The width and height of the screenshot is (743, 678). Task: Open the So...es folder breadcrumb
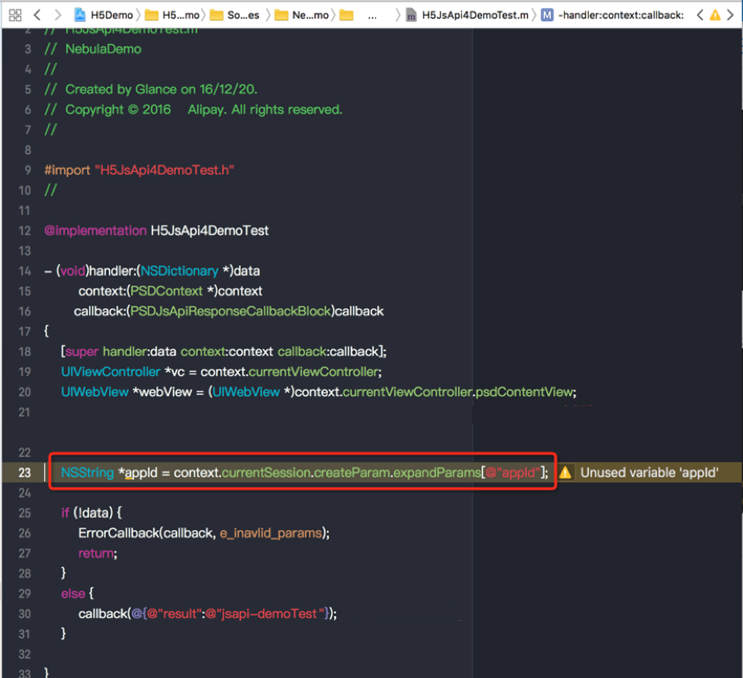235,15
